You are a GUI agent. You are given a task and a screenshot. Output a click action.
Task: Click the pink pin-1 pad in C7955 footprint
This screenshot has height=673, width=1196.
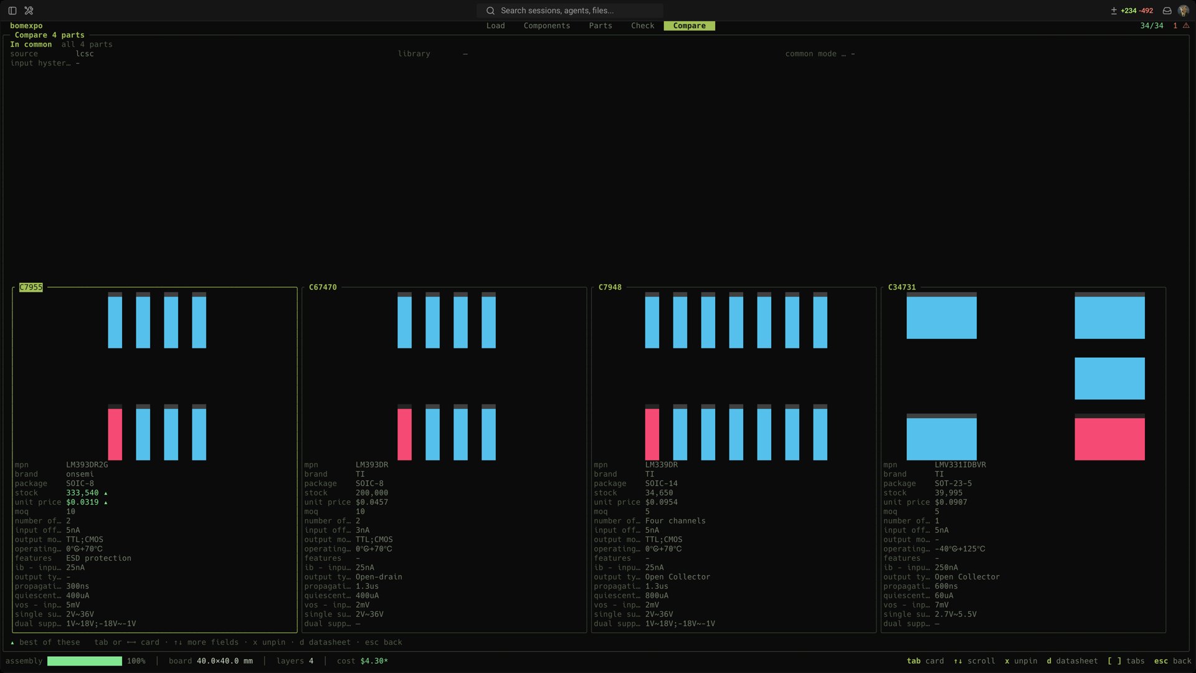click(115, 434)
